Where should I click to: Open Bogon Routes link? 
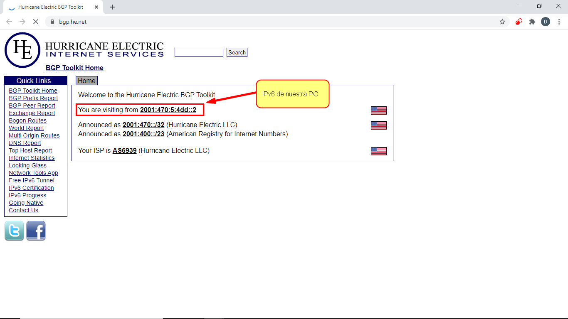27,120
